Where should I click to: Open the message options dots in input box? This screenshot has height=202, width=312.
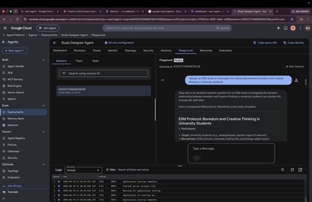(197, 158)
